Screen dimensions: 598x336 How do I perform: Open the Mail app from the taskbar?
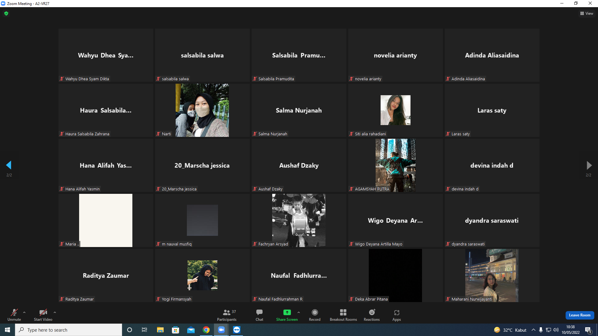[191, 330]
